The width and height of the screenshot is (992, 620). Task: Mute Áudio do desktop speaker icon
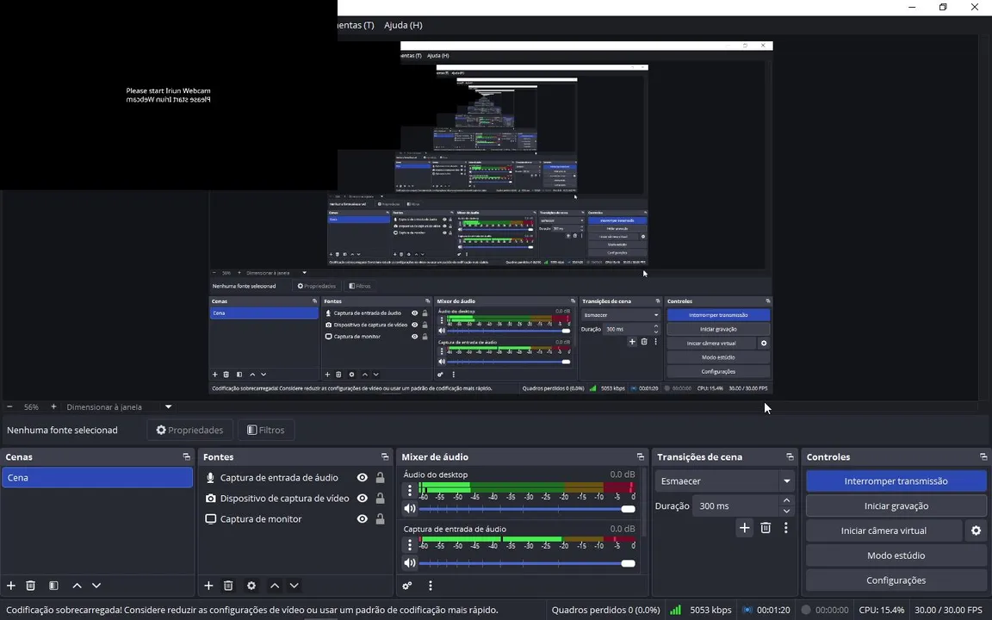(x=409, y=509)
